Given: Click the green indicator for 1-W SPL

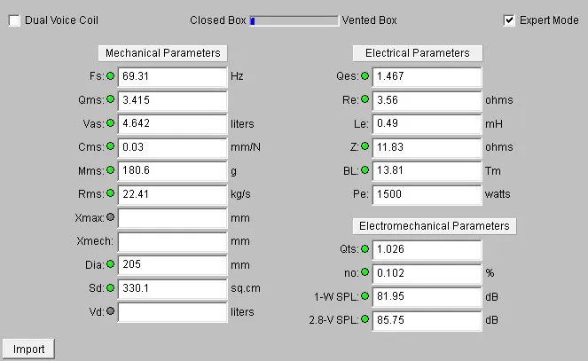Looking at the screenshot, I should coord(365,296).
